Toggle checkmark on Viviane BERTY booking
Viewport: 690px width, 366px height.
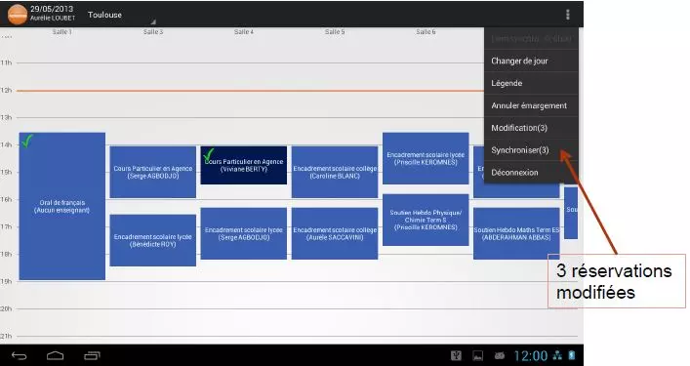pyautogui.click(x=209, y=155)
